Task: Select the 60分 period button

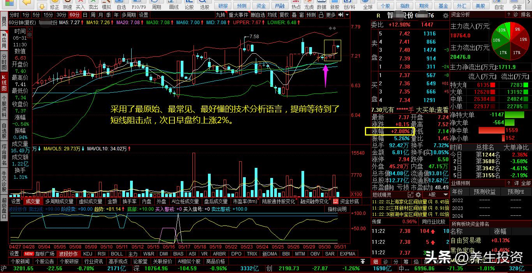Action: coord(74,15)
